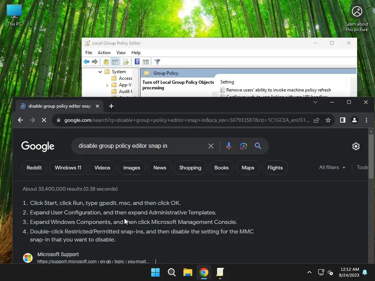Click blue Help icon in policy editor toolbar
The image size is (375, 281).
coord(137,61)
